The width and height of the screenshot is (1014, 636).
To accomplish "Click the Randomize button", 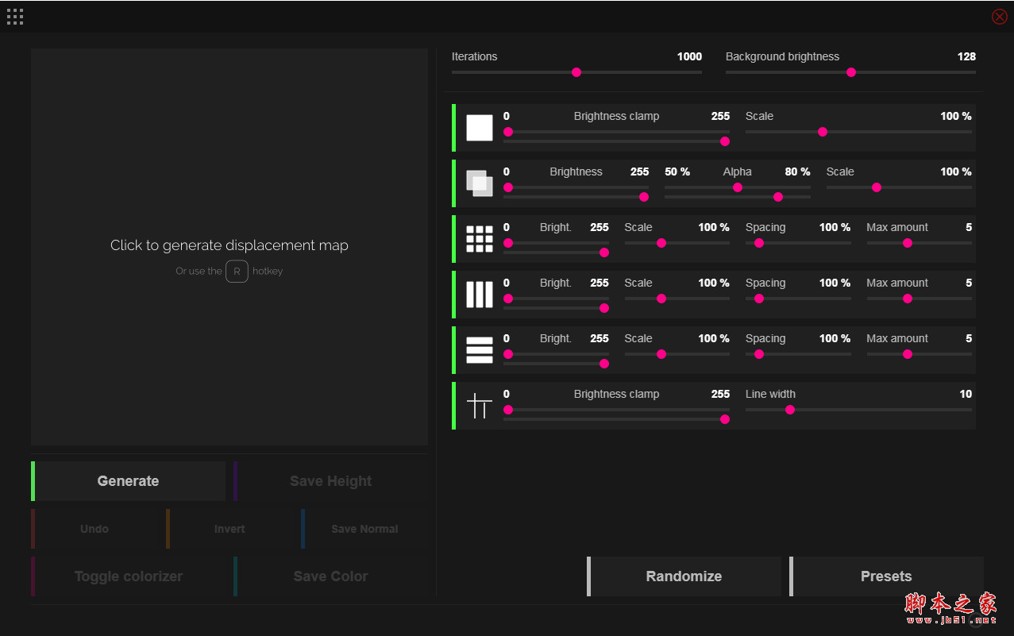I will point(683,576).
